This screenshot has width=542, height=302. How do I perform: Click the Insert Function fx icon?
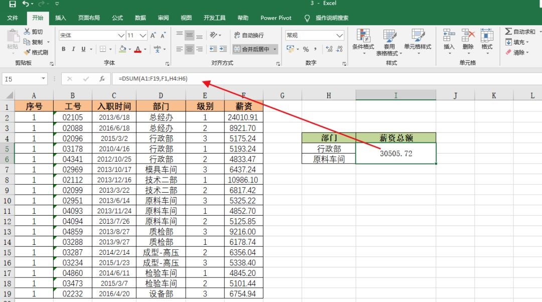click(102, 79)
